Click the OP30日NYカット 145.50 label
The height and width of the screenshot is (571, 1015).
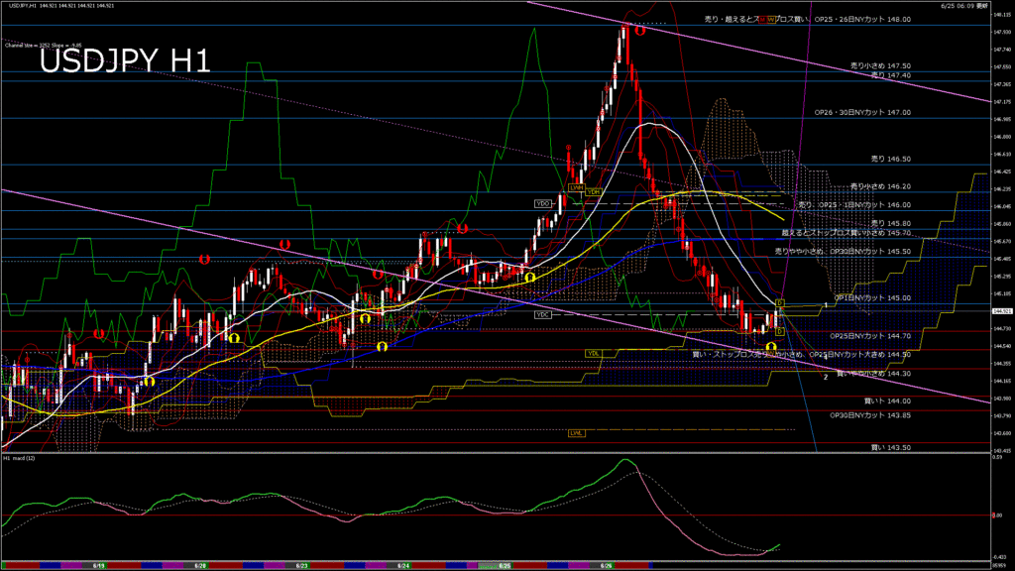pyautogui.click(x=870, y=251)
